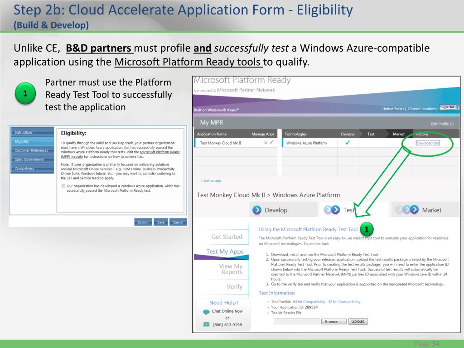
Task: Select the Test My Apps tab
Action: [x=225, y=251]
